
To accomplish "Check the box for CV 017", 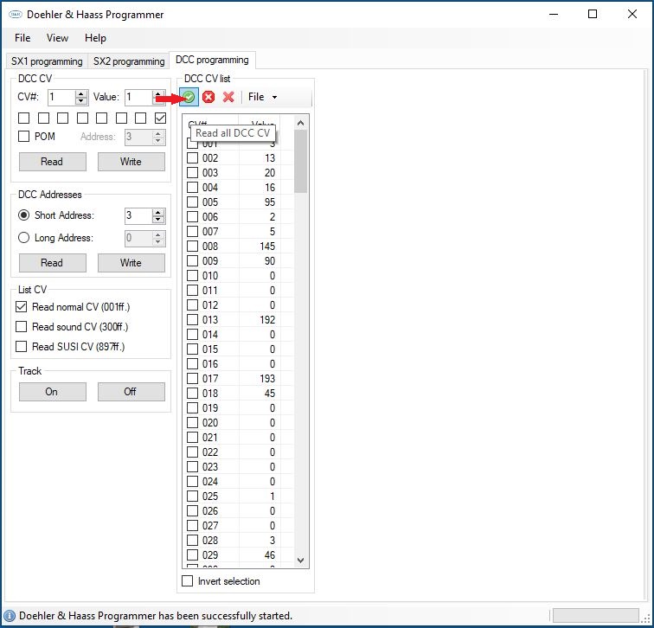I will [x=192, y=379].
